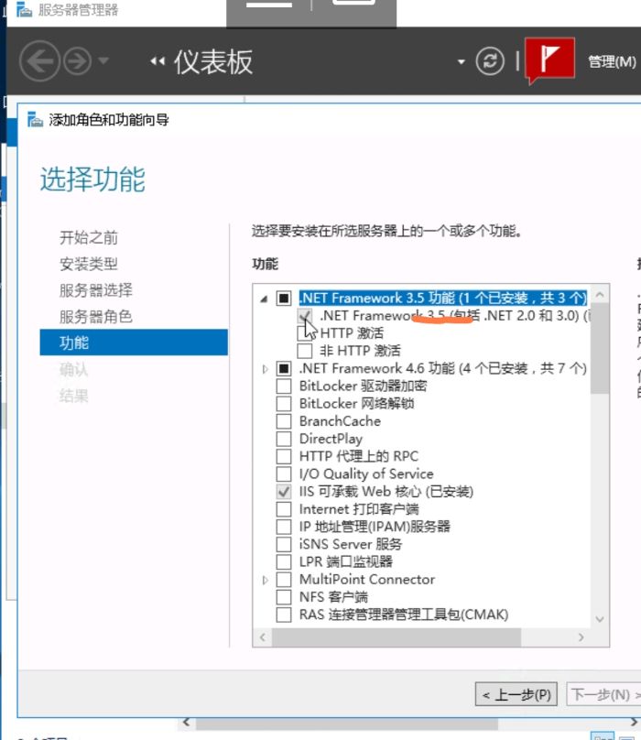Go to the 安装类型 wizard step
The width and height of the screenshot is (641, 740).
point(89,264)
